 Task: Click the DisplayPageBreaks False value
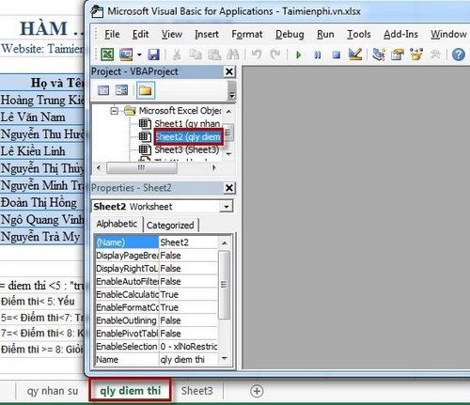pos(188,256)
